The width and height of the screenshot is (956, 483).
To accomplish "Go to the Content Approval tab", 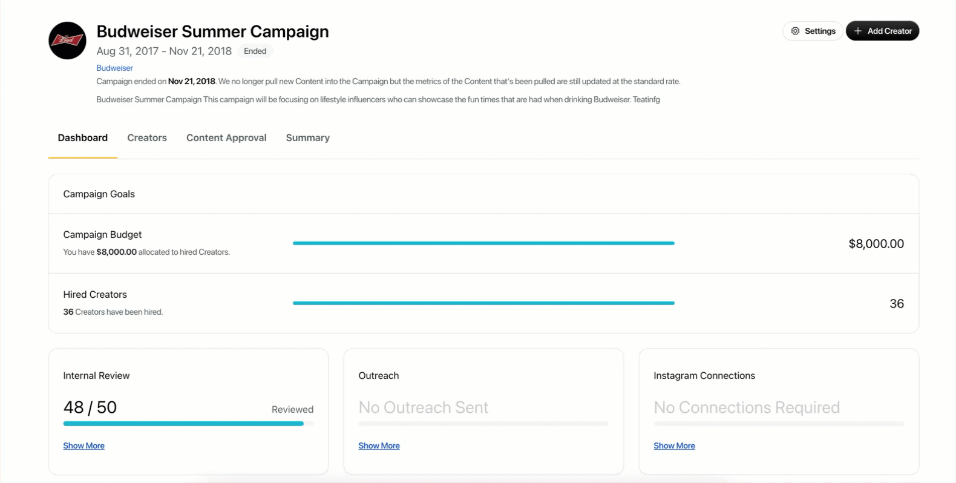I will (x=226, y=138).
